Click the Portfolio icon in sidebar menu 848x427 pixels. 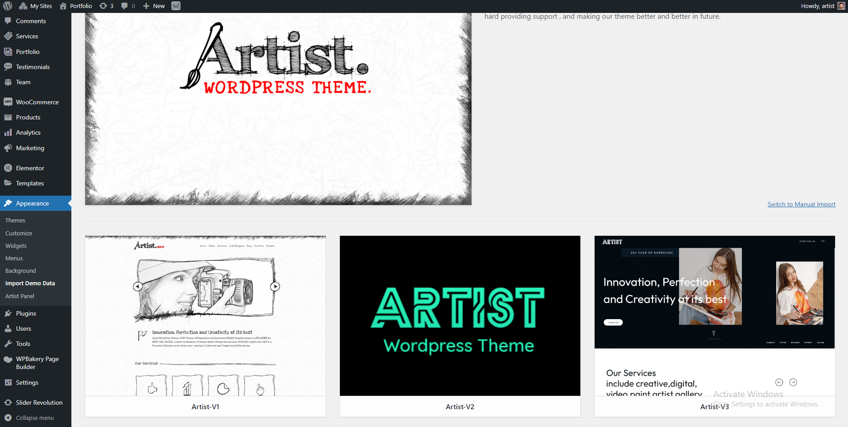point(8,52)
